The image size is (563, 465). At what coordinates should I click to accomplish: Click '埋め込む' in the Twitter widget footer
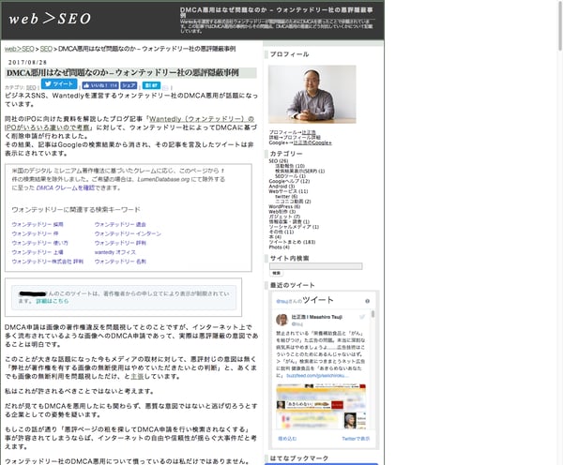287,439
